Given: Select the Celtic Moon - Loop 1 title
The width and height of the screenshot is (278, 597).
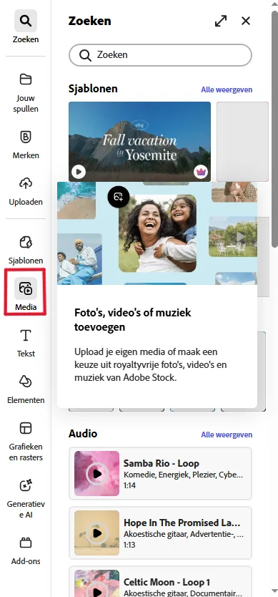Looking at the screenshot, I should [167, 582].
